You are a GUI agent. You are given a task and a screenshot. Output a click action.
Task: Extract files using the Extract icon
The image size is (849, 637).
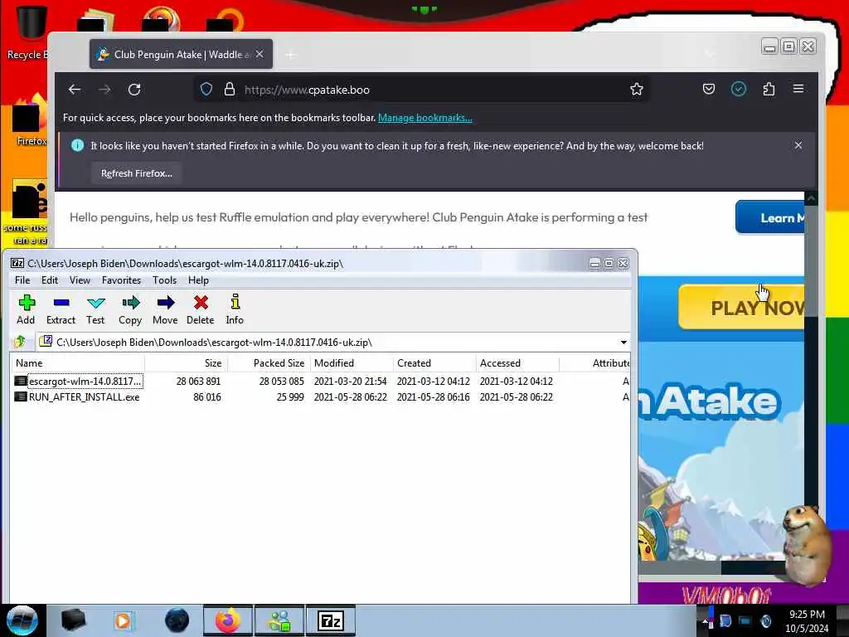pyautogui.click(x=61, y=310)
